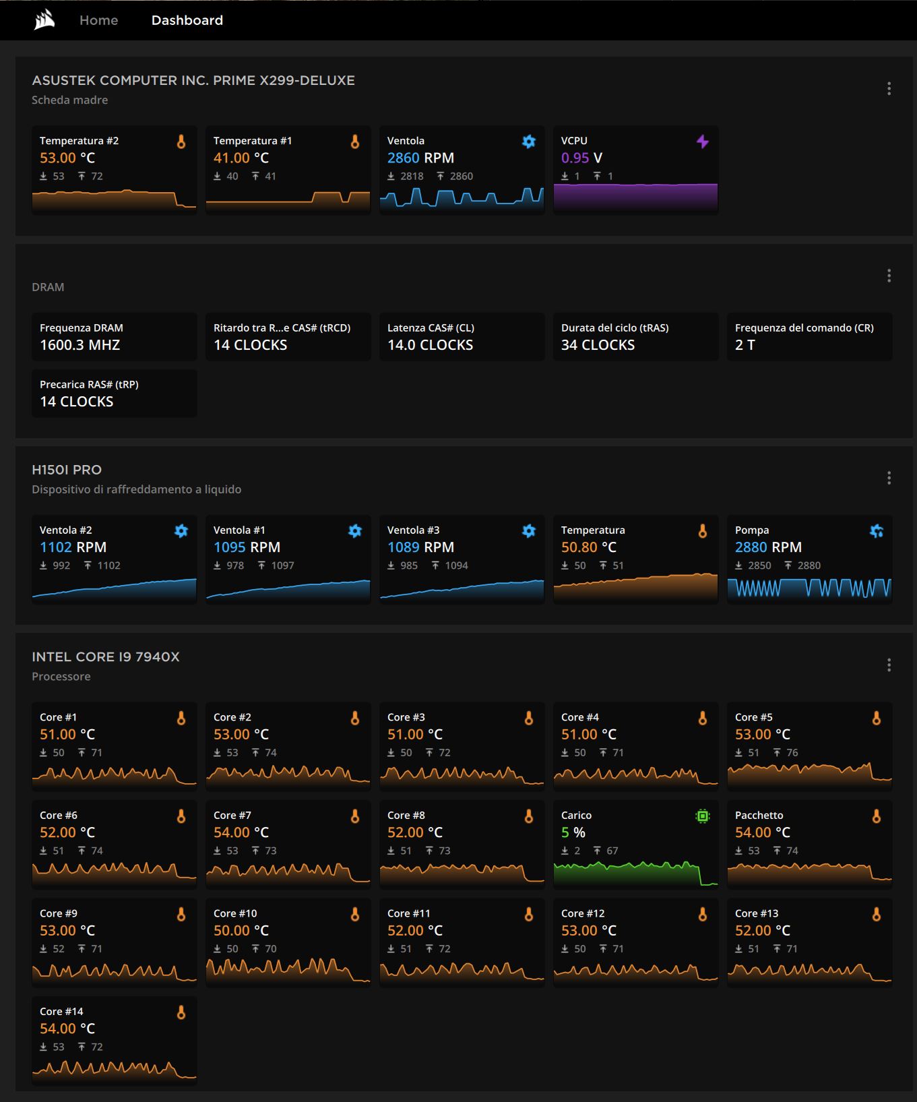The image size is (917, 1102).
Task: Click thermometer icon on Core #4 card
Action: pos(702,718)
